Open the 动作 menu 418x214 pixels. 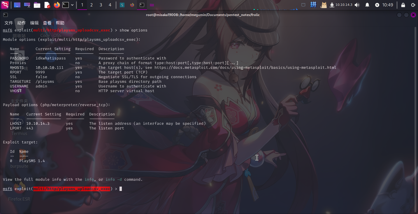coord(21,23)
